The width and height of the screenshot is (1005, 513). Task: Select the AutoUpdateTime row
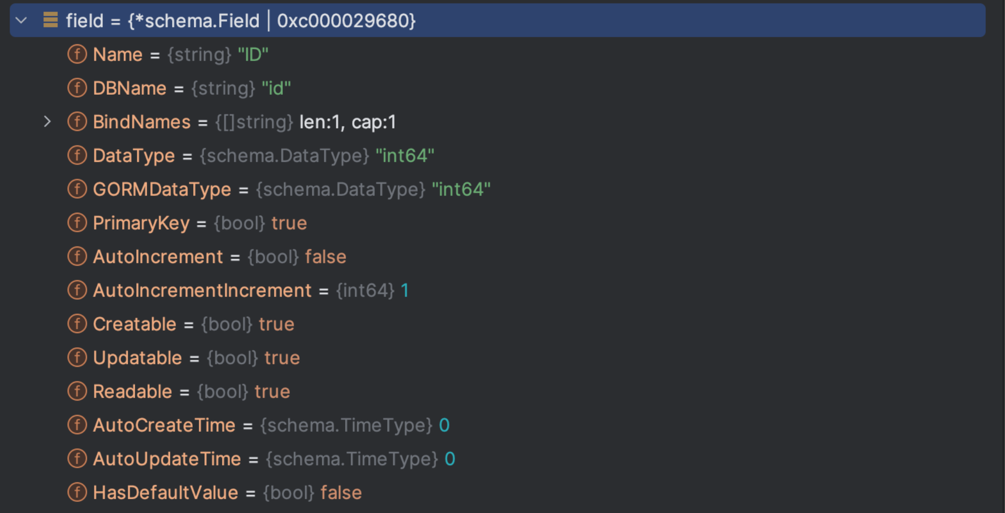(274, 459)
